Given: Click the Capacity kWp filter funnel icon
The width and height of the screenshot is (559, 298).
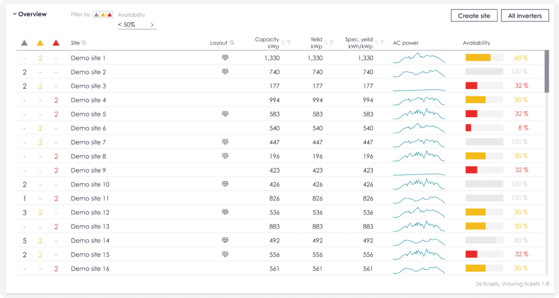Looking at the screenshot, I should (289, 42).
